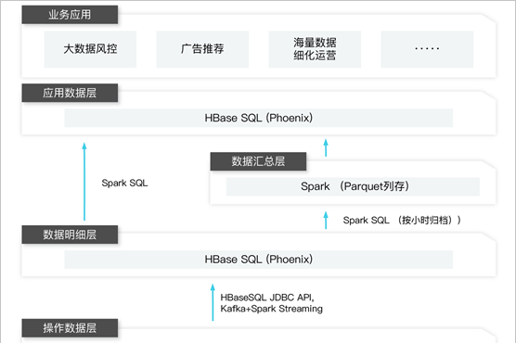Viewport: 516px width, 343px height.
Task: Click the HBaseSQL JDBC API label
Action: coord(267,298)
